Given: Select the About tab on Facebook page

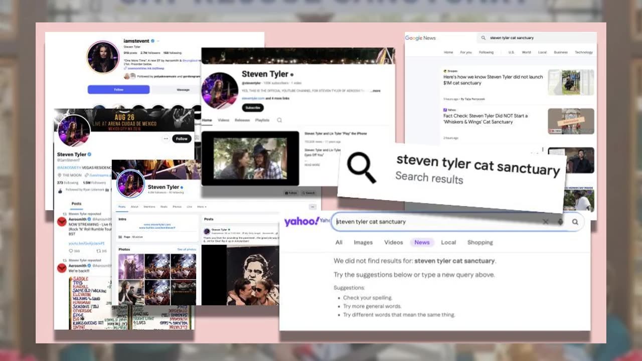Looking at the screenshot, I should tap(134, 207).
